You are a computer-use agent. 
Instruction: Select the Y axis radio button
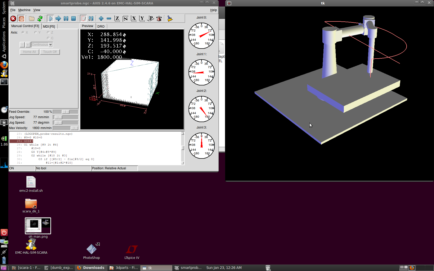tap(36, 33)
